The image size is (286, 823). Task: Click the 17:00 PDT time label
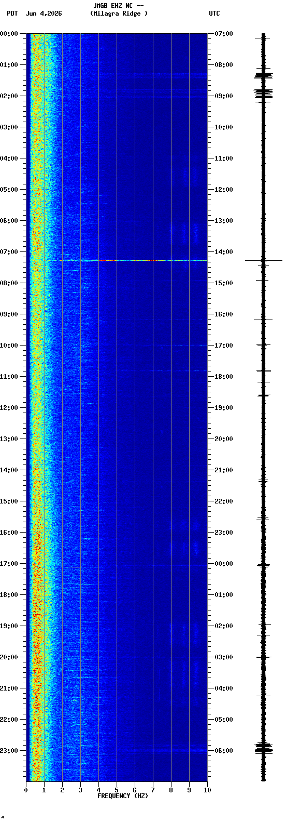9,564
